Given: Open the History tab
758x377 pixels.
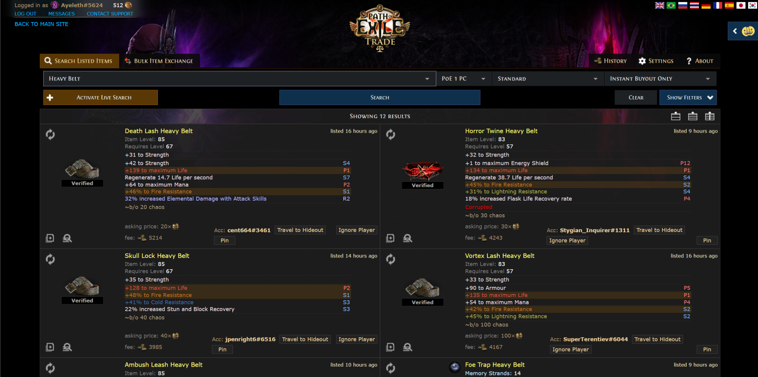Looking at the screenshot, I should [610, 61].
